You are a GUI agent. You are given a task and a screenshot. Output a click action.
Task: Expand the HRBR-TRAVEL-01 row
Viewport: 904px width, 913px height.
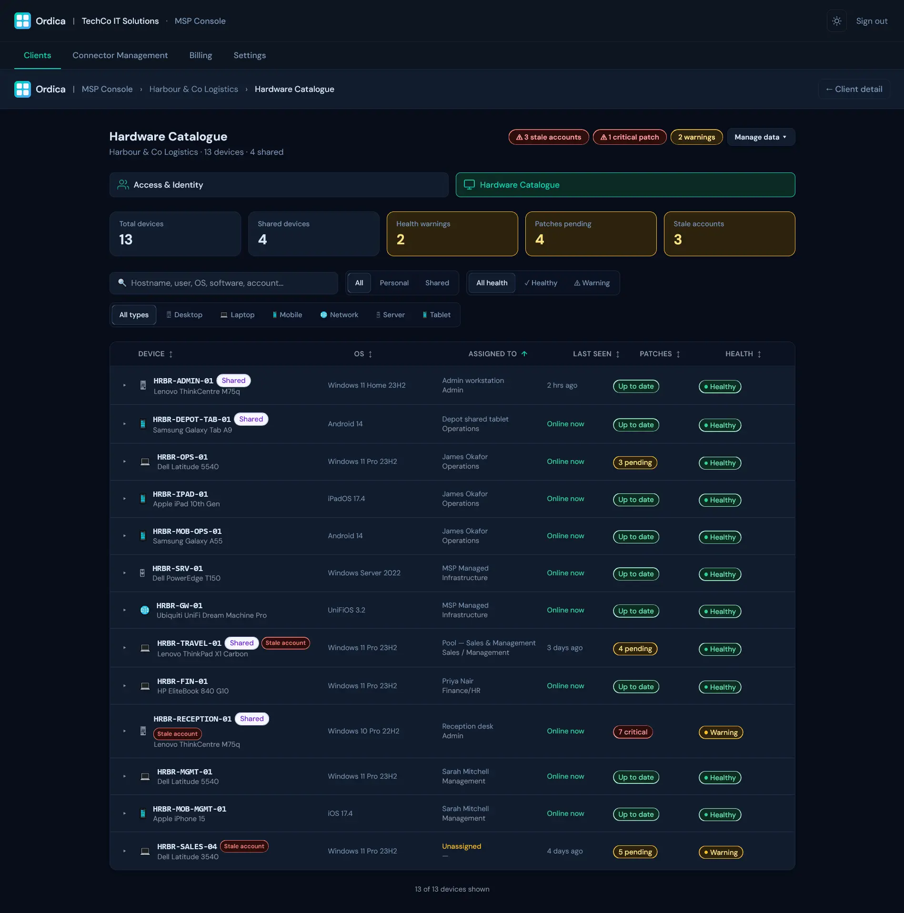[x=124, y=648]
